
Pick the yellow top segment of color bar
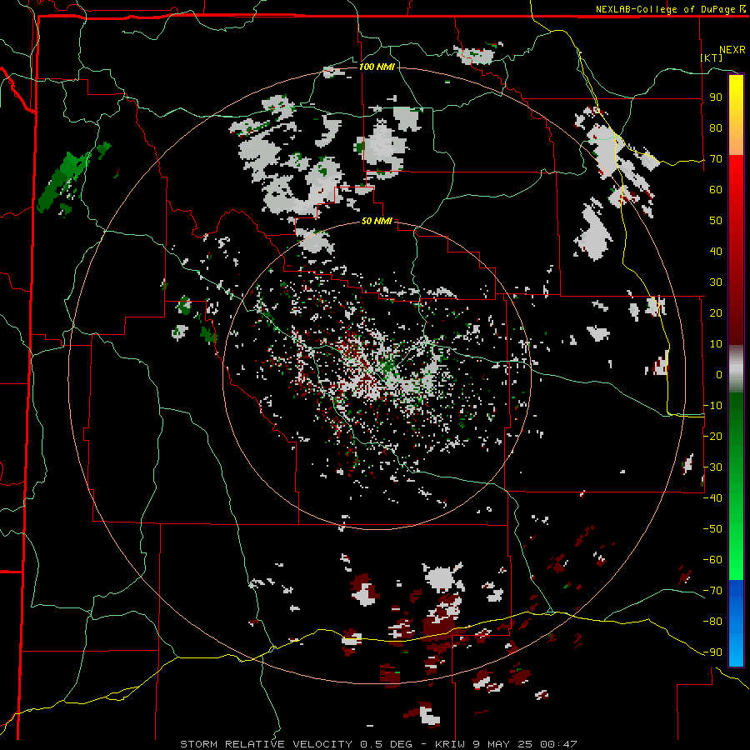[736, 115]
